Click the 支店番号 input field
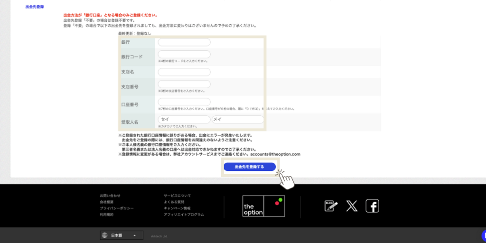Image resolution: width=486 pixels, height=243 pixels. (184, 84)
